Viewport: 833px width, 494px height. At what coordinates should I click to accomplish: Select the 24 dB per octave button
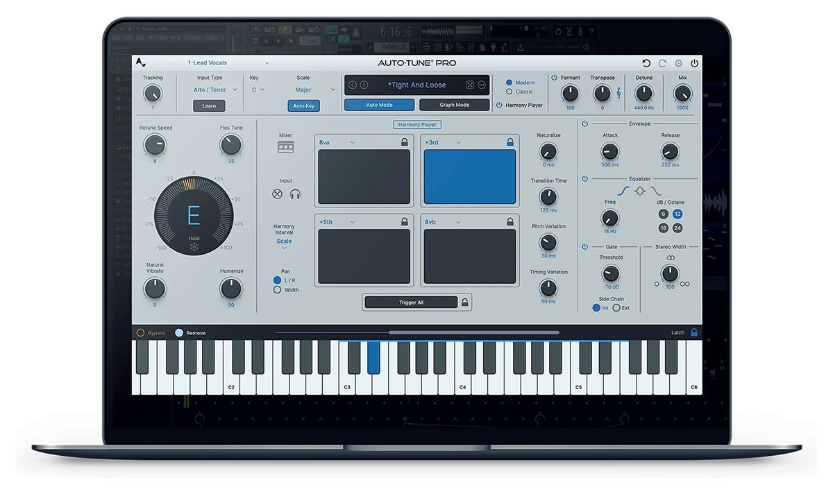click(x=678, y=228)
